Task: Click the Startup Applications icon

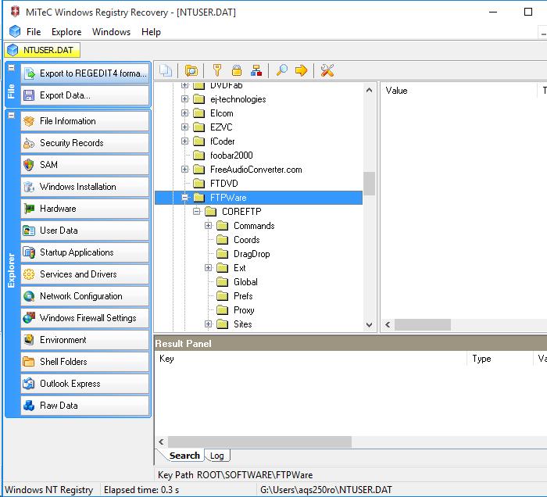Action: click(29, 252)
